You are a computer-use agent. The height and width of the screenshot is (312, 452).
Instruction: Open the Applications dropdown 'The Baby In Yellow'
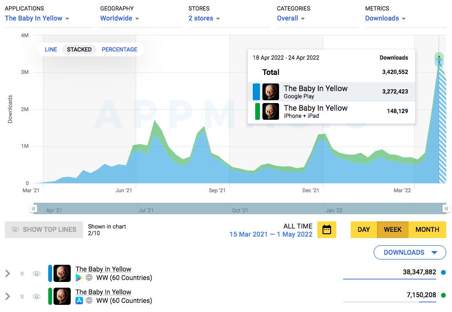[37, 18]
